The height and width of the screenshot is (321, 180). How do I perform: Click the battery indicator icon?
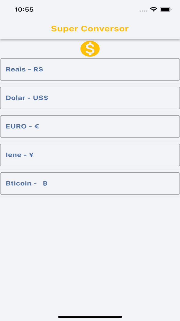pos(166,10)
